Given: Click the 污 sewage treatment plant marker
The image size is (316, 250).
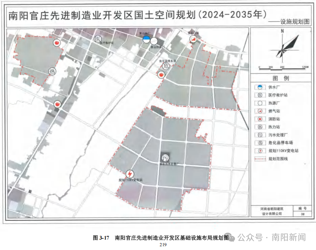Looking at the screenshot, I should pyautogui.click(x=165, y=157).
